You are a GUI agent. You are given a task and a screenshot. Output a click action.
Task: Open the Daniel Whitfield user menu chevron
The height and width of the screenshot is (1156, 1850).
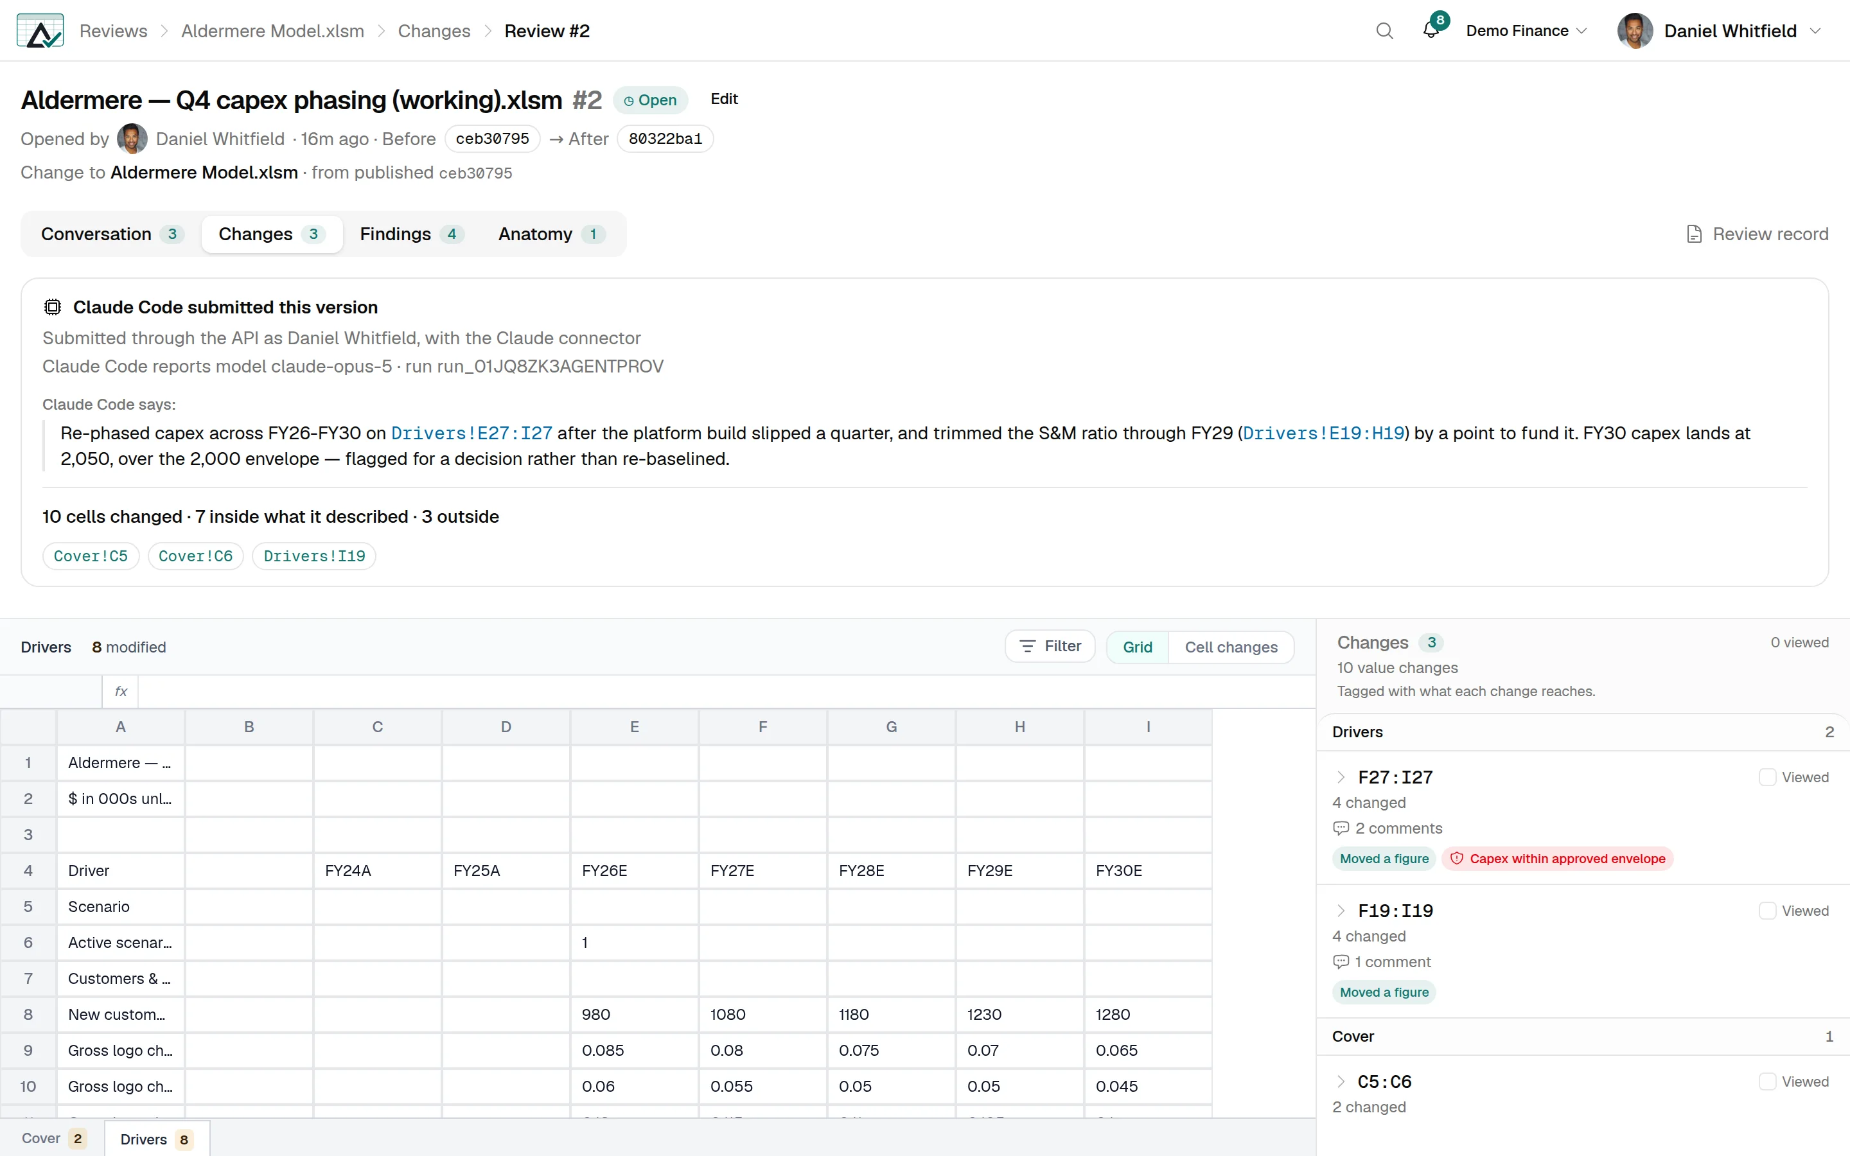(1815, 31)
